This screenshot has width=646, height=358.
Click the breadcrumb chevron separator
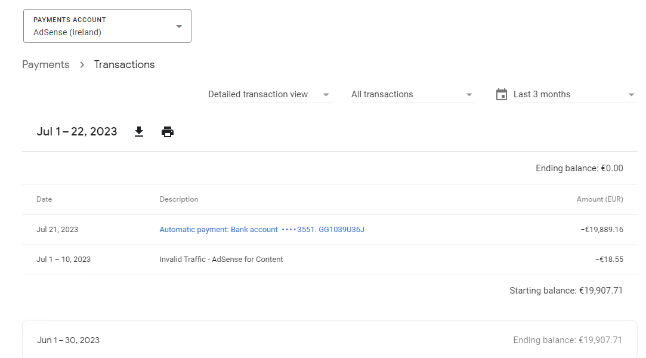(x=82, y=64)
